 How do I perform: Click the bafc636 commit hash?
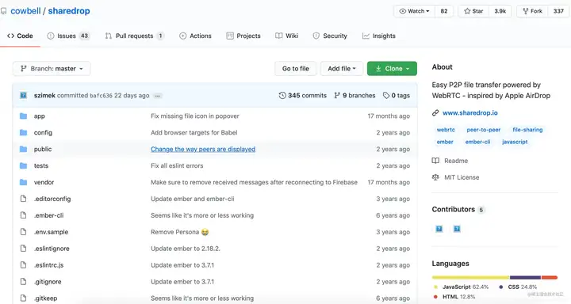click(101, 96)
